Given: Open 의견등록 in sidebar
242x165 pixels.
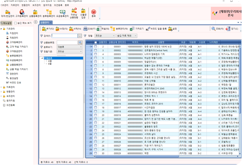Looking at the screenshot, I should 9,105.
